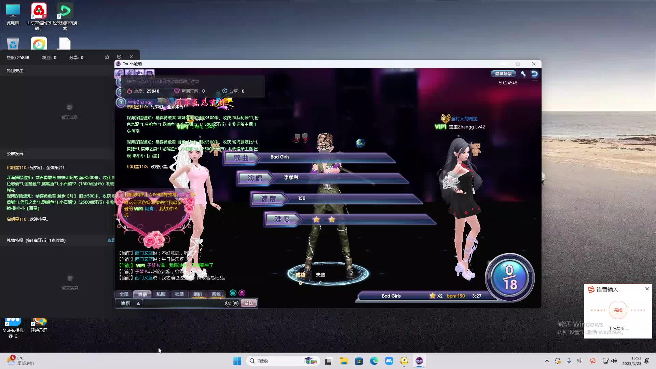The image size is (656, 369).
Task: Click the eraser clear icon in chat input
Action: pyautogui.click(x=228, y=303)
